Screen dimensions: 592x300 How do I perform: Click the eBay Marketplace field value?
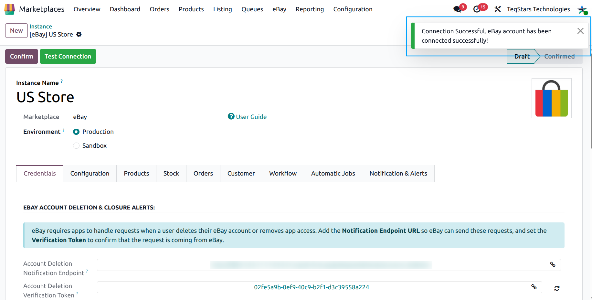pyautogui.click(x=80, y=117)
